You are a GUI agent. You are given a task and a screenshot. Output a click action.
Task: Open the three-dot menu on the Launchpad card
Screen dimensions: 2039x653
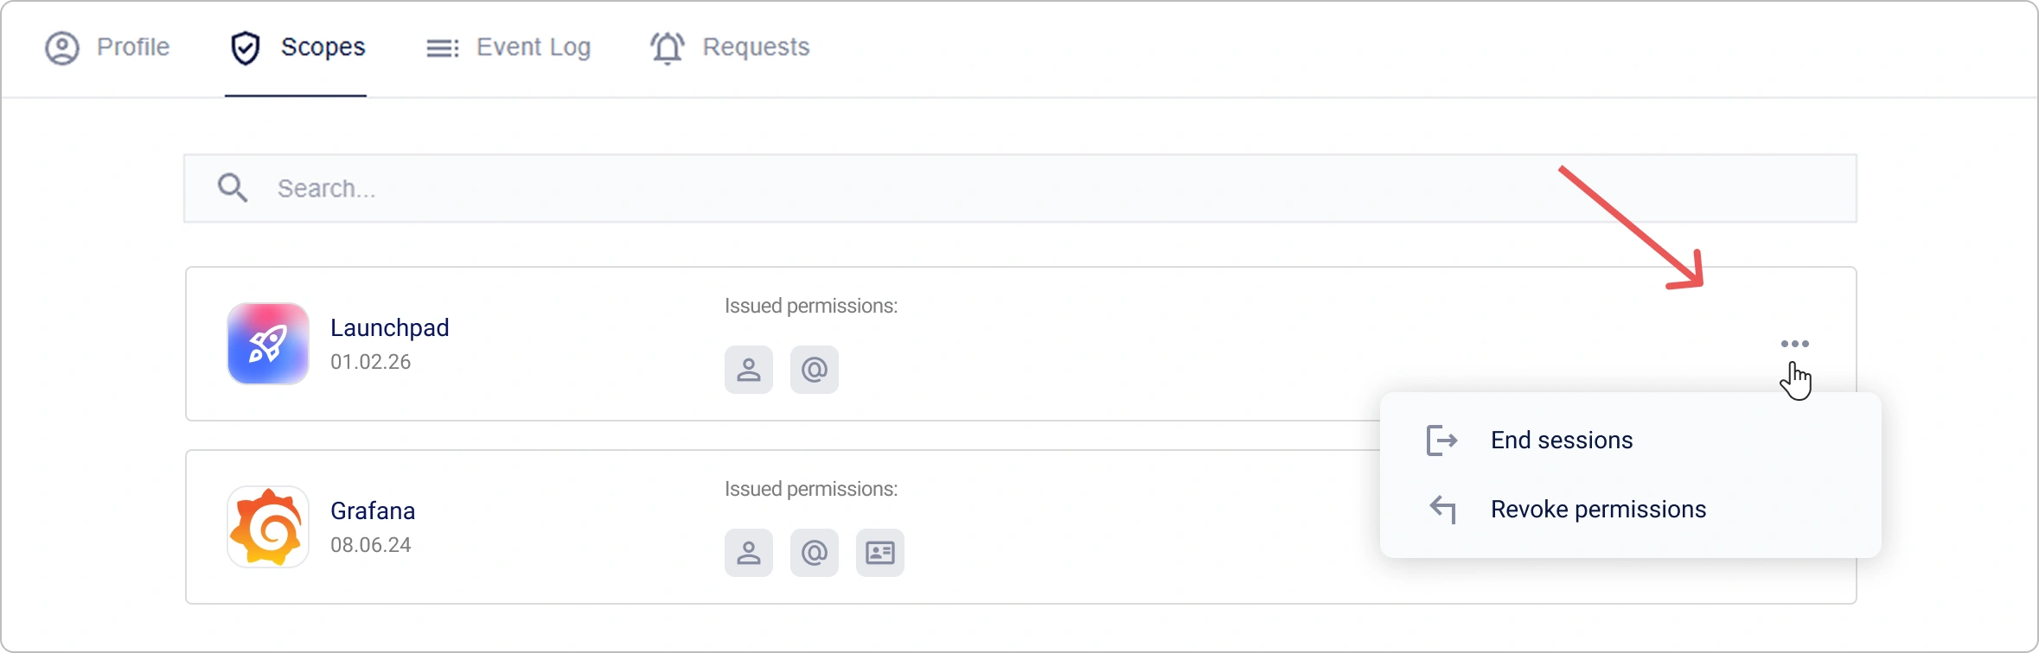click(x=1796, y=343)
